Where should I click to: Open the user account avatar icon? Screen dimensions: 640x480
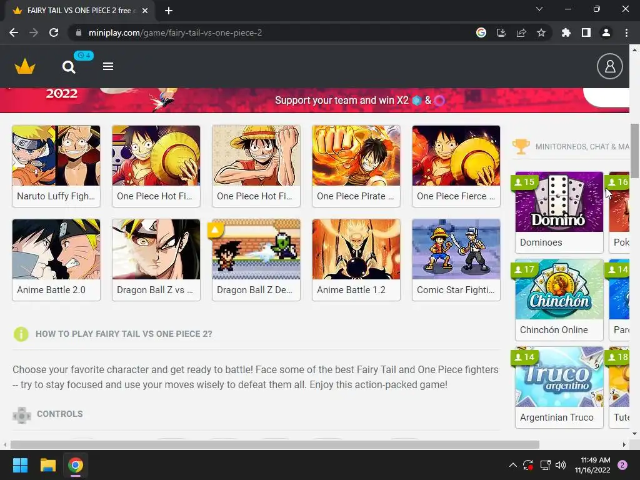(x=610, y=66)
